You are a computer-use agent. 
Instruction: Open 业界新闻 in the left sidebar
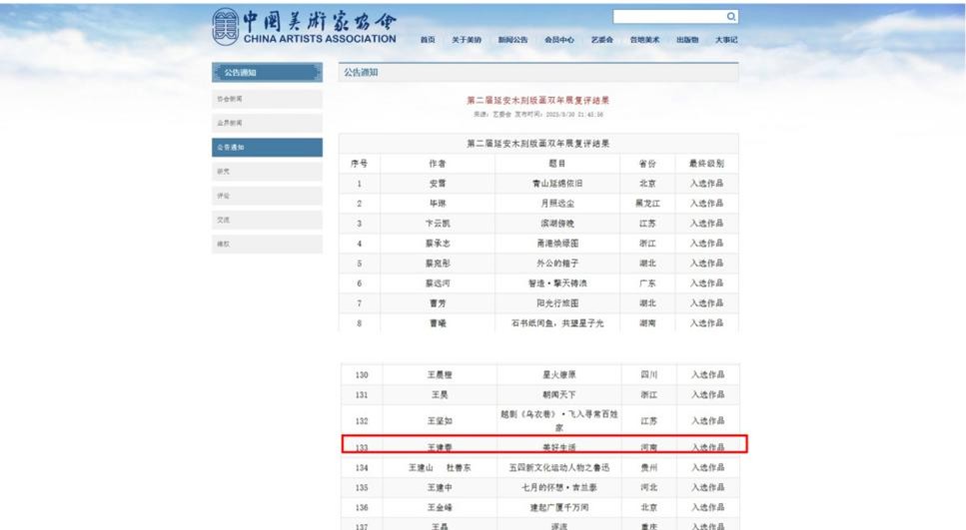coord(267,123)
